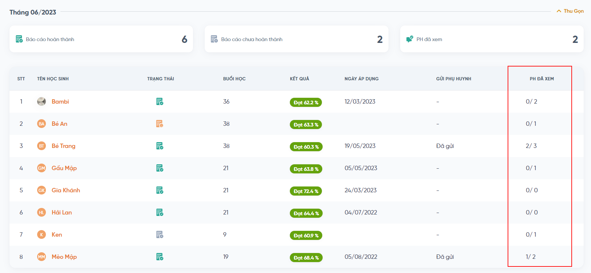Click the Đã gửi status for Mèo Mập

[445, 257]
